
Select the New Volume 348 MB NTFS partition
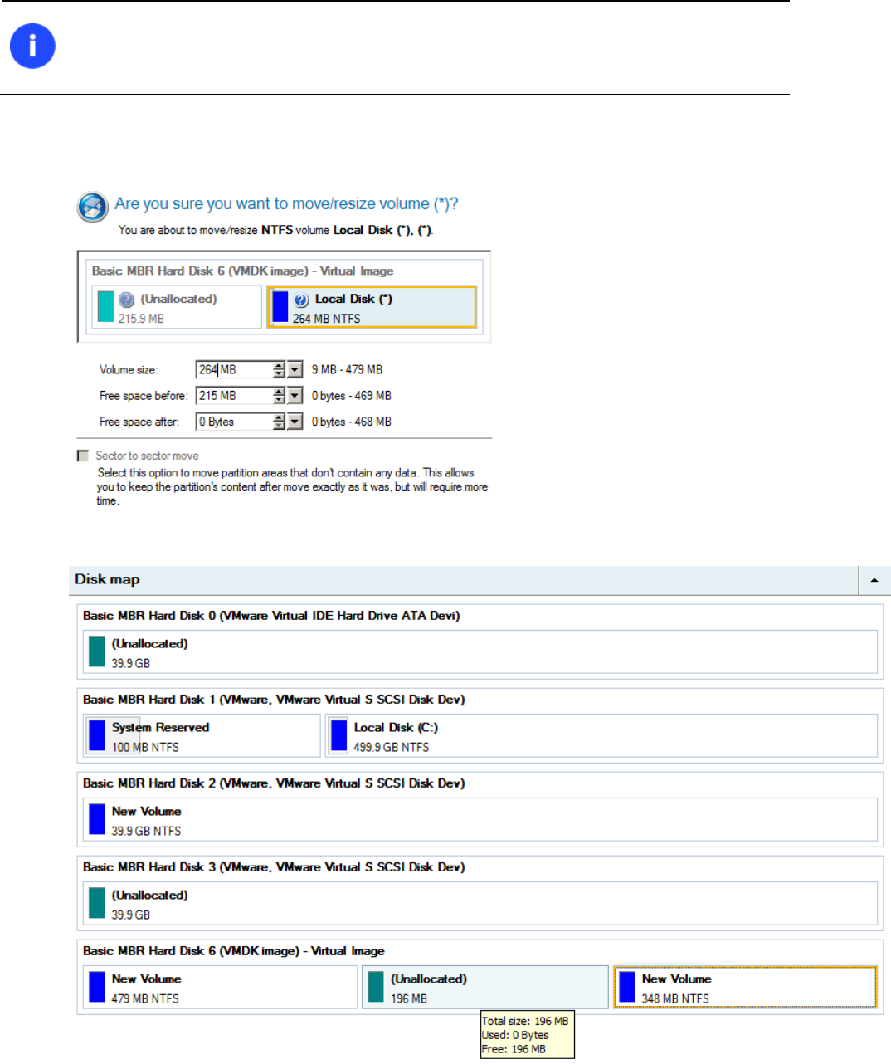[x=745, y=988]
